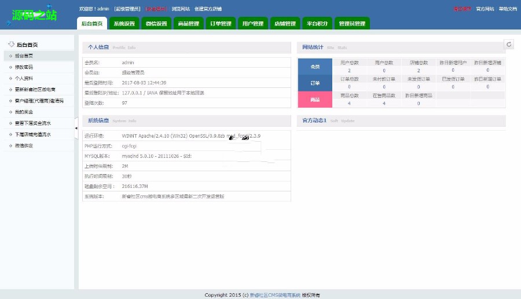Viewport: 521px width, 299px height.
Task: Click the admin member name value
Action: (x=128, y=62)
